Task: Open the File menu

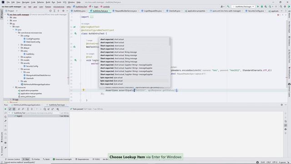Action: coord(8,2)
